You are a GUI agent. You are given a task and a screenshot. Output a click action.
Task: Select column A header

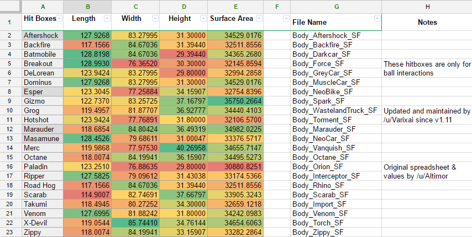[43, 7]
